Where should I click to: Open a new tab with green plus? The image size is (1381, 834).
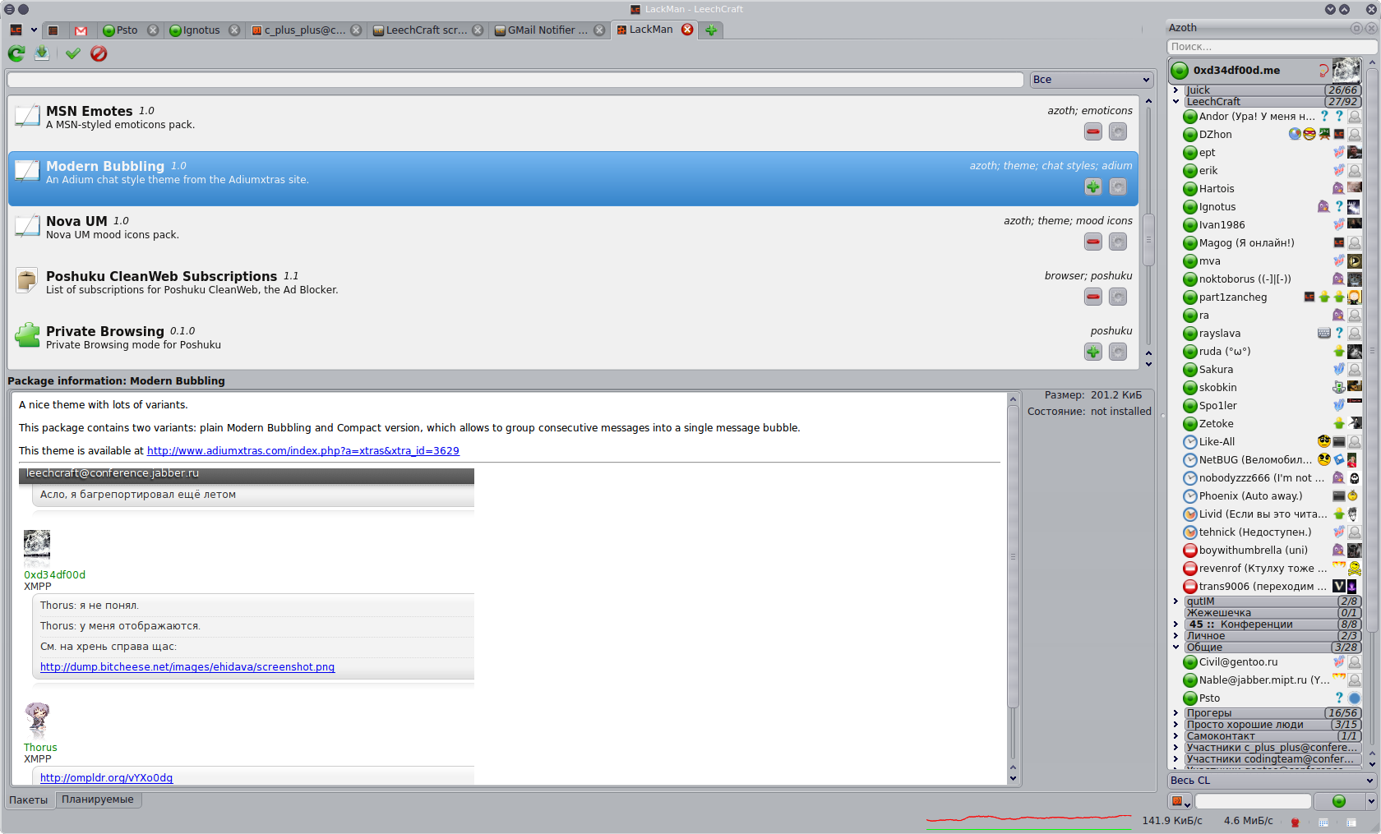(x=711, y=30)
